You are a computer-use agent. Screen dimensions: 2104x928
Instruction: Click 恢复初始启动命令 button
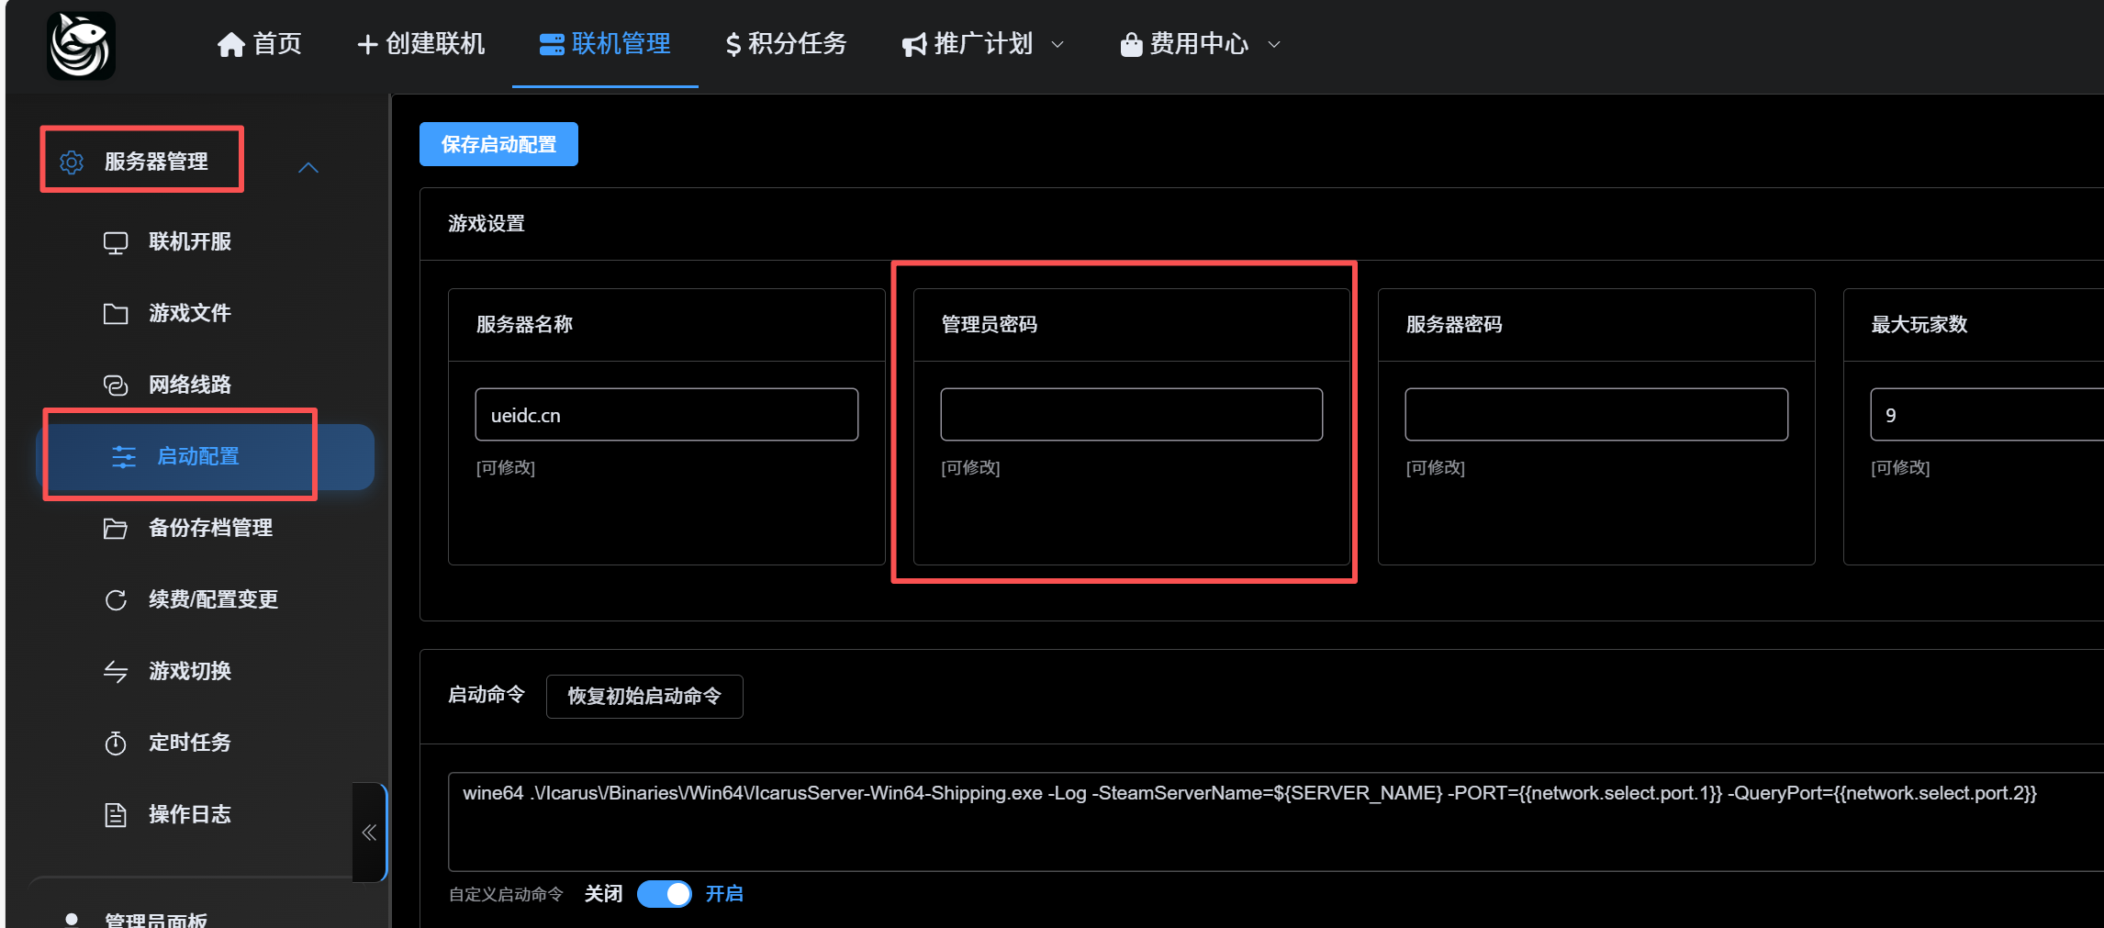(644, 697)
